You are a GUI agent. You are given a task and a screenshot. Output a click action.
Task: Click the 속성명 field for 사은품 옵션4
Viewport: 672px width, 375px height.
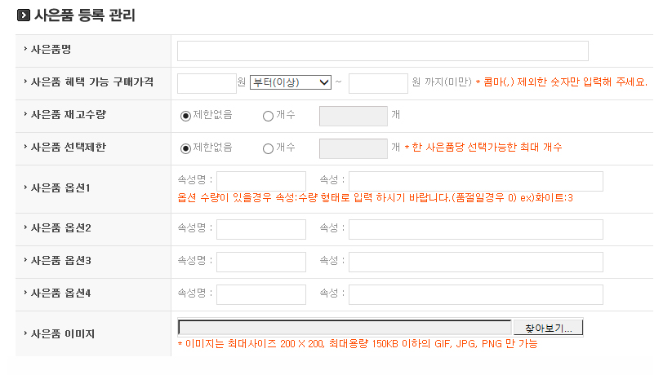coord(261,294)
